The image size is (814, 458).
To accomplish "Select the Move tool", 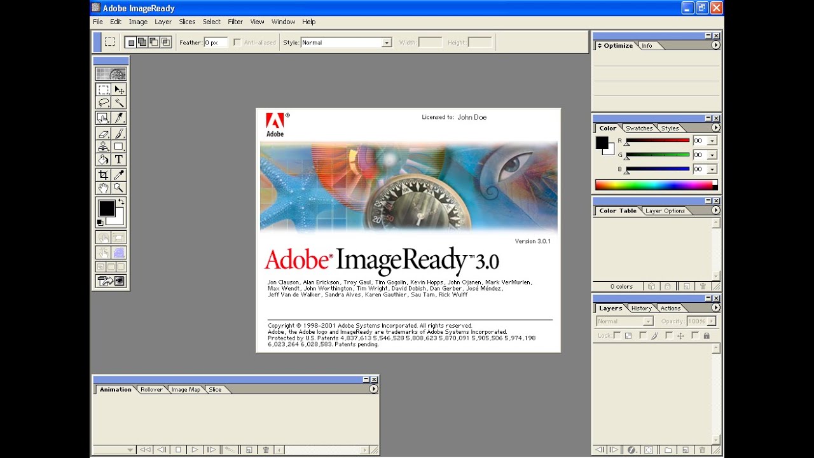I will (119, 90).
